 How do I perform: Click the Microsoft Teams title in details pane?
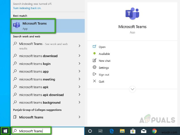[x=132, y=27]
